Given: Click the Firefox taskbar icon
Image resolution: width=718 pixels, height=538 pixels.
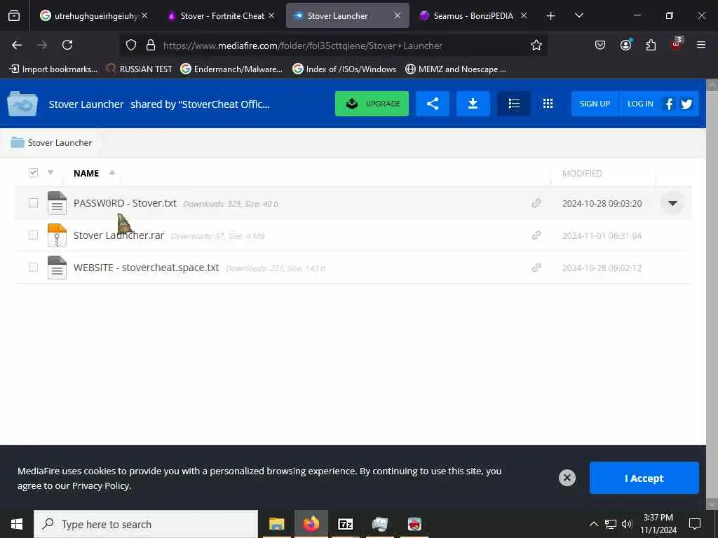Looking at the screenshot, I should 311,524.
